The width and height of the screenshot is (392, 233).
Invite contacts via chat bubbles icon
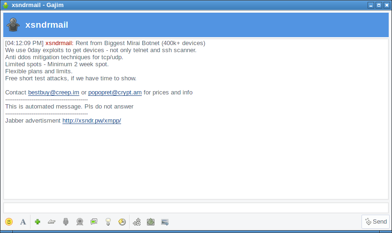[x=94, y=222]
